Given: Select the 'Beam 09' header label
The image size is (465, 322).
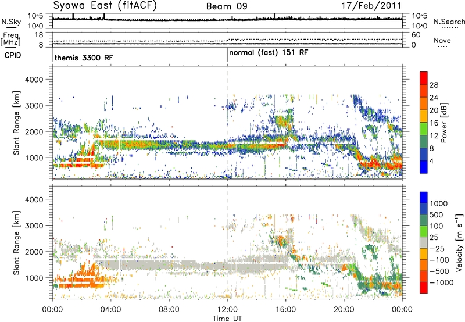Looking at the screenshot, I should [227, 6].
